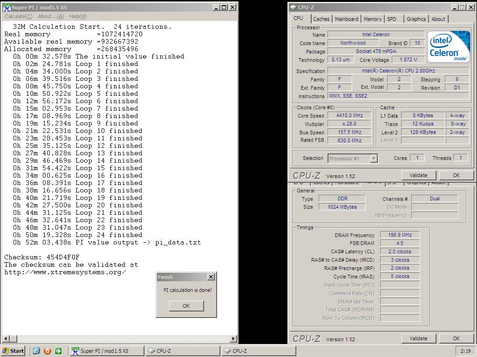Activate the second CPU-Z taskbar button
The width and height of the screenshot is (477, 357).
click(259, 351)
